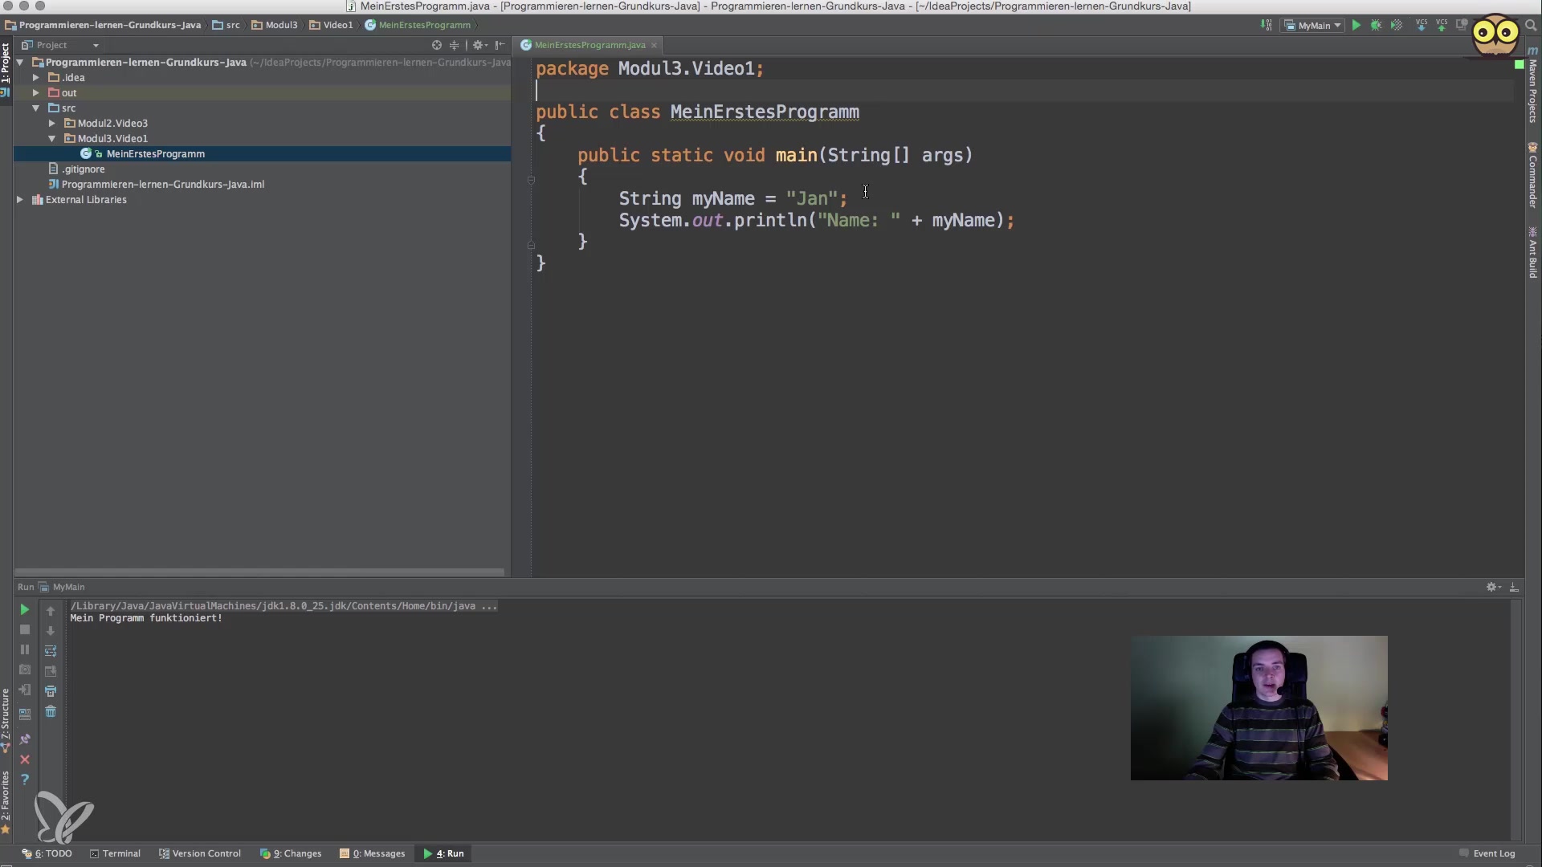1542x867 pixels.
Task: Collapse the src folder
Action: point(36,108)
